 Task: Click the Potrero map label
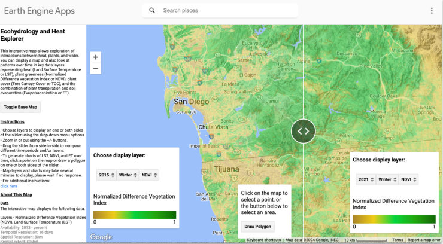(347, 135)
